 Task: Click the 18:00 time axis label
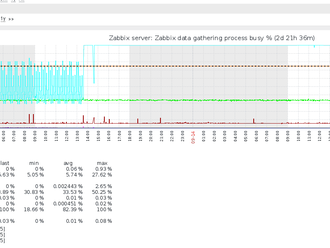pos(130,136)
